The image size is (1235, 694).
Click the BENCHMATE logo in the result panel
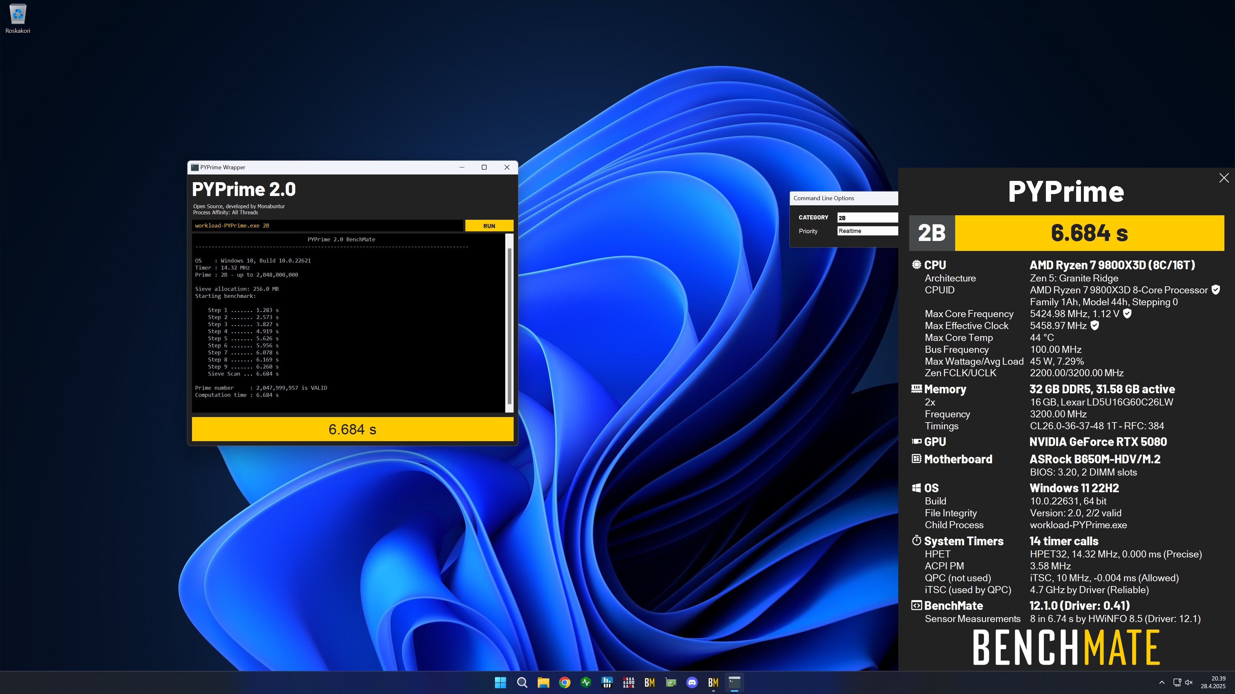[1066, 647]
